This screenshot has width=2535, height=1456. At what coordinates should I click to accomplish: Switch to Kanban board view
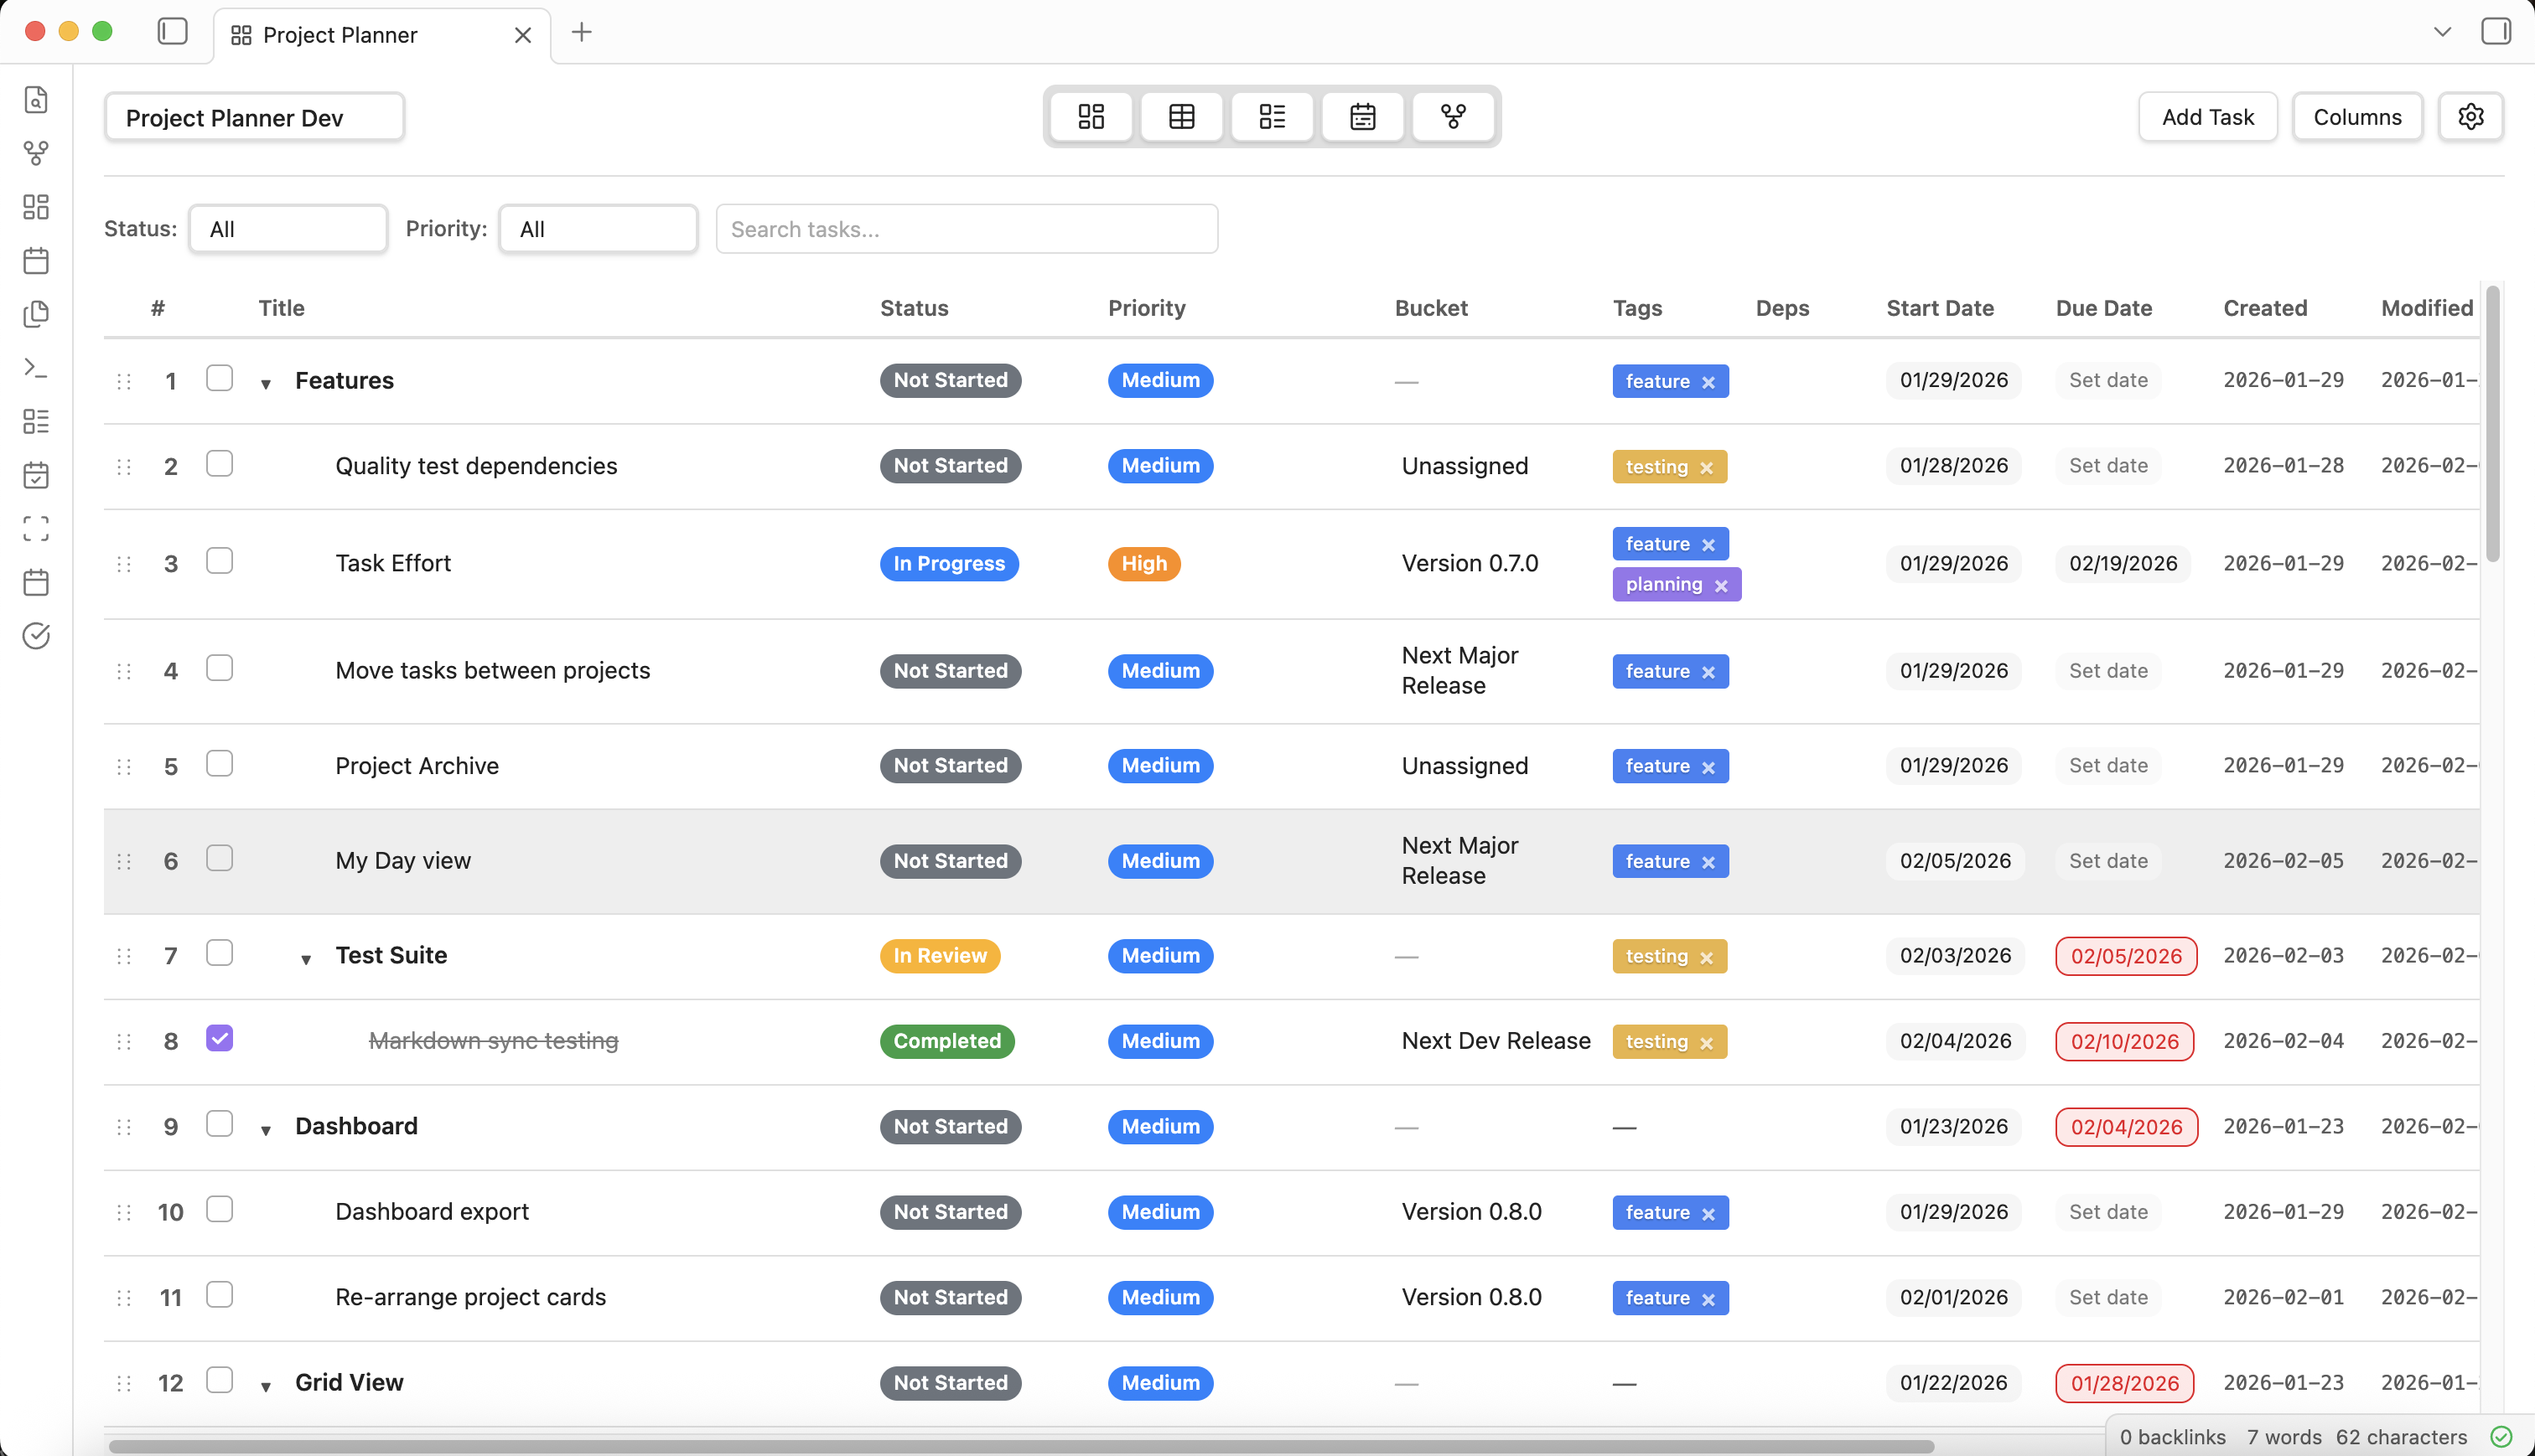coord(1091,116)
